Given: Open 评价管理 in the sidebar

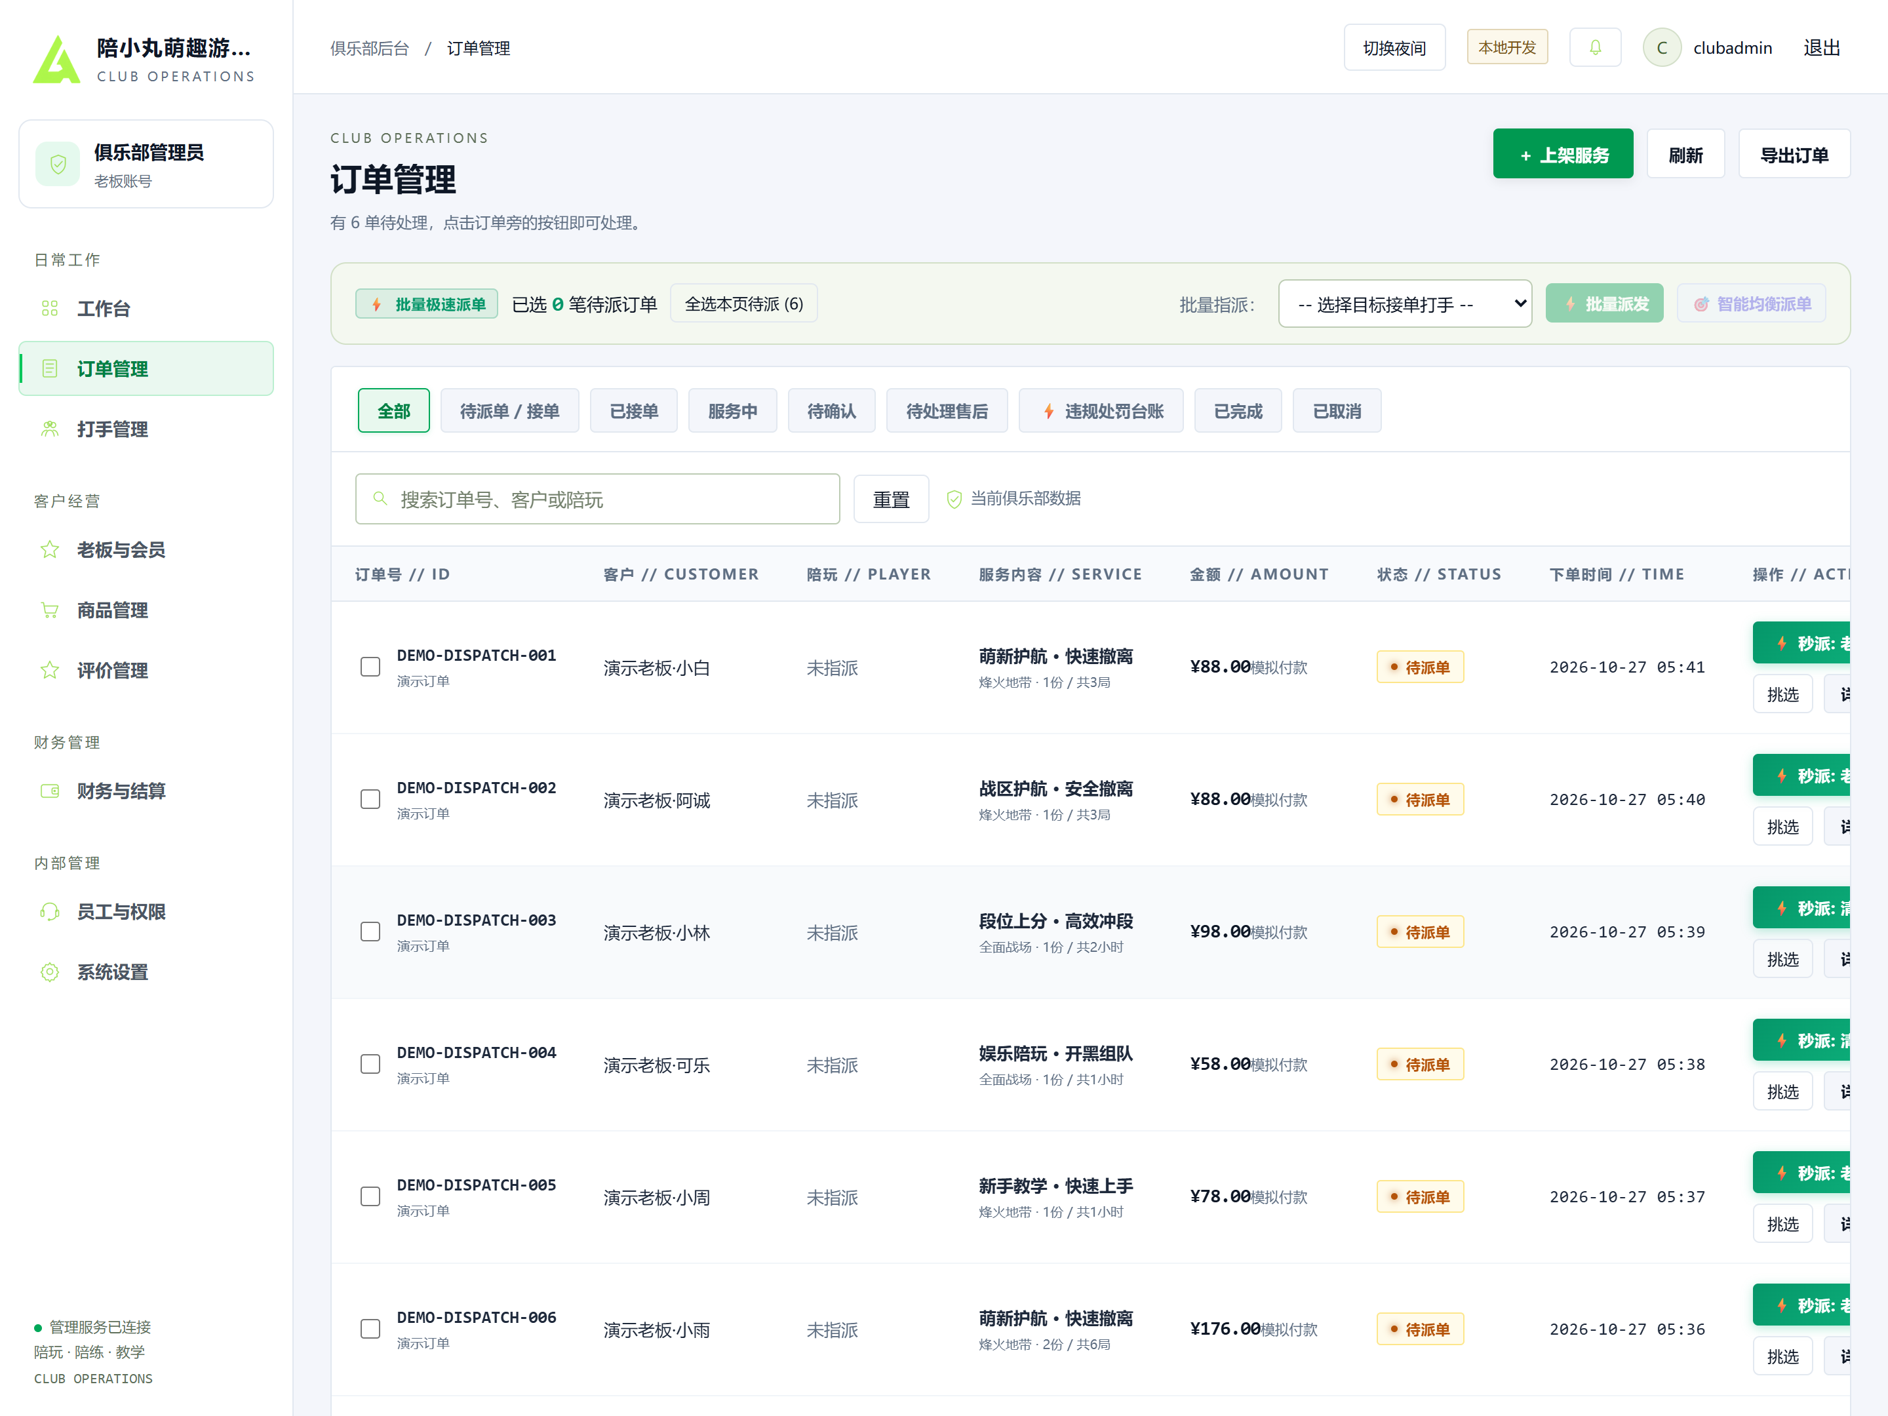Looking at the screenshot, I should tap(146, 671).
